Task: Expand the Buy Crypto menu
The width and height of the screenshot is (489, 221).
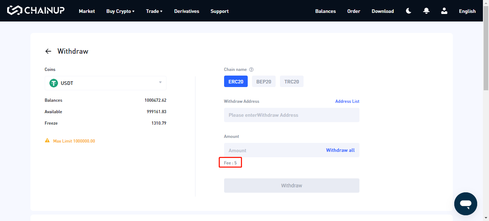Action: [x=120, y=11]
